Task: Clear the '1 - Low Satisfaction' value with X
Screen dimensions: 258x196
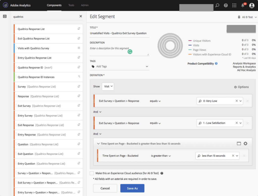Action: click(x=237, y=123)
